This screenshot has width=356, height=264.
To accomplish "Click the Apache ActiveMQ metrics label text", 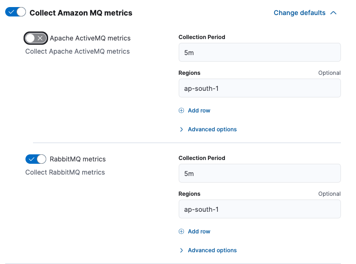I will point(90,38).
